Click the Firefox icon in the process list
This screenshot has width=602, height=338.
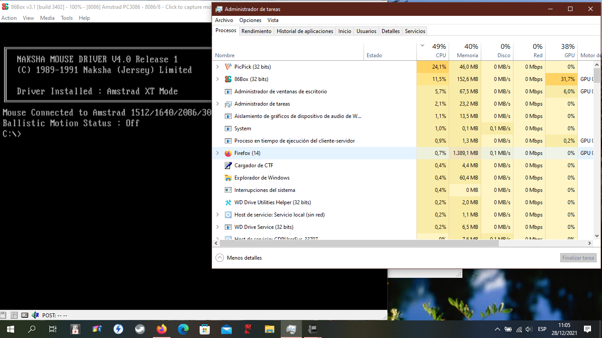pos(228,153)
